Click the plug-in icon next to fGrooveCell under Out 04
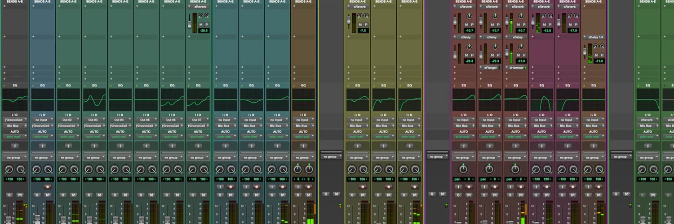 point(129,126)
